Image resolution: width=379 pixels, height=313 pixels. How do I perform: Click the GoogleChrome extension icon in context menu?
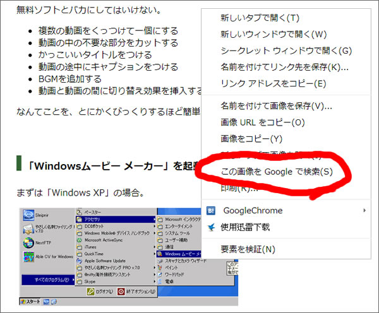(212, 211)
